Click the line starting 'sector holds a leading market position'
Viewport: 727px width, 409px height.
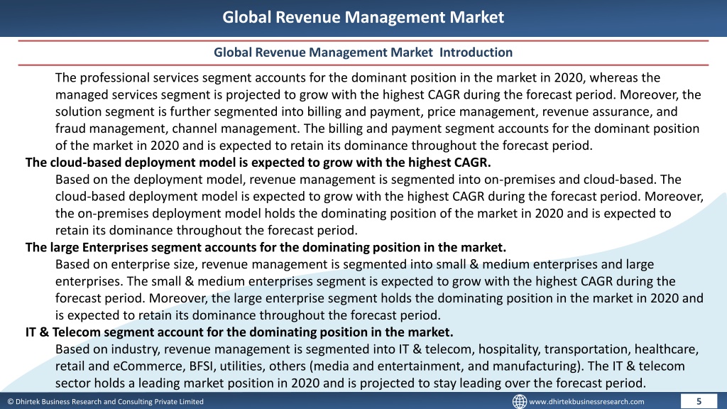pyautogui.click(x=351, y=383)
